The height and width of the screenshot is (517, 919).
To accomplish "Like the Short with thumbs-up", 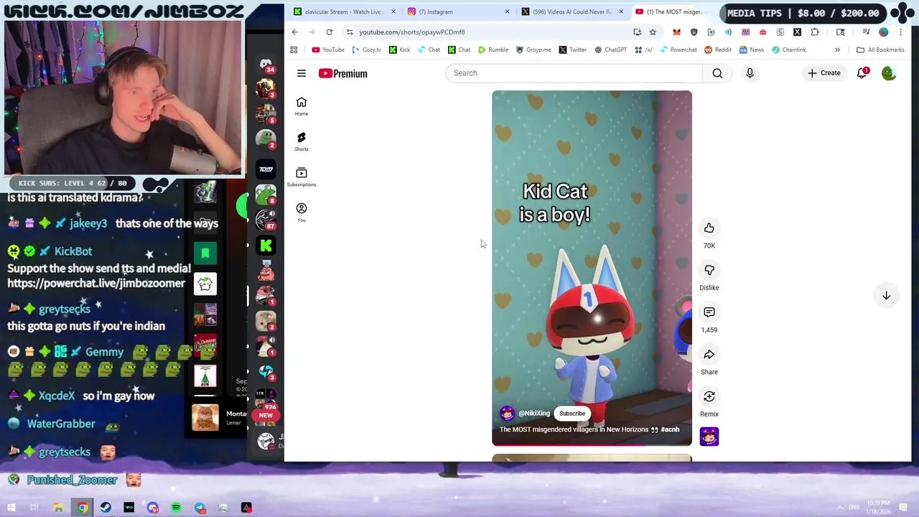I will [x=709, y=228].
